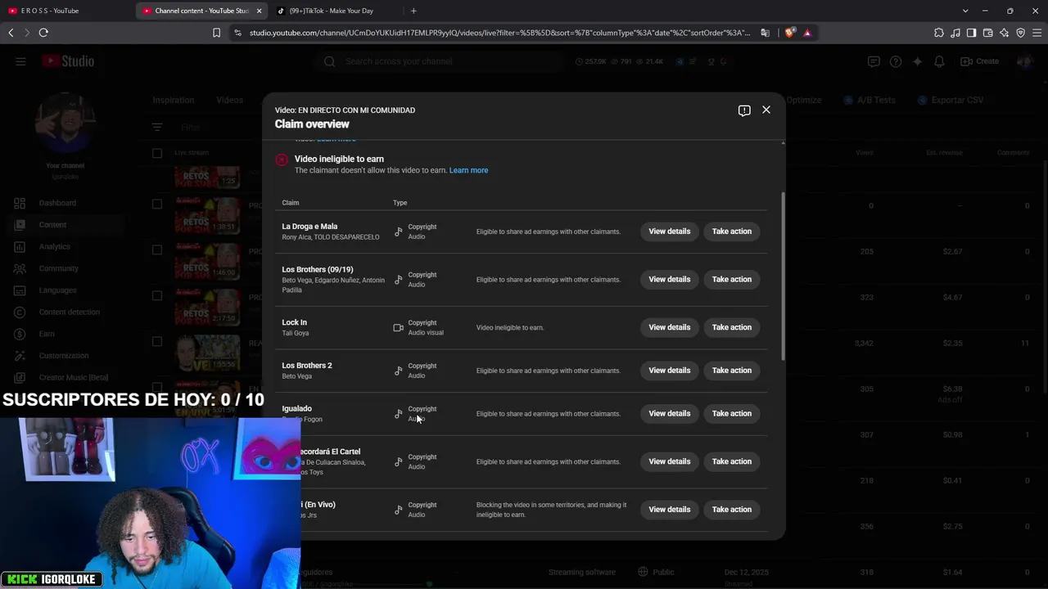Reload the current page
The image size is (1048, 589).
pos(43,33)
